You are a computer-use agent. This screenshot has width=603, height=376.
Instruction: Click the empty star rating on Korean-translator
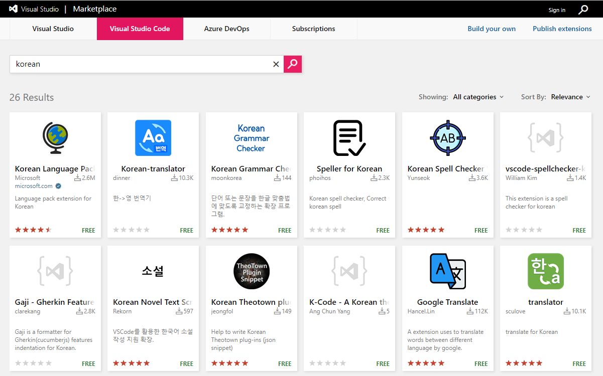131,230
